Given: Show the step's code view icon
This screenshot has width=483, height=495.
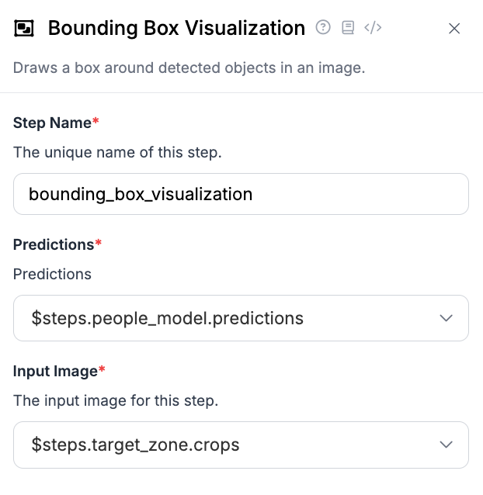Looking at the screenshot, I should [x=373, y=28].
